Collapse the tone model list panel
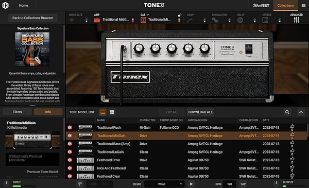Image resolution: width=309 pixels, height=188 pixels. (301, 112)
